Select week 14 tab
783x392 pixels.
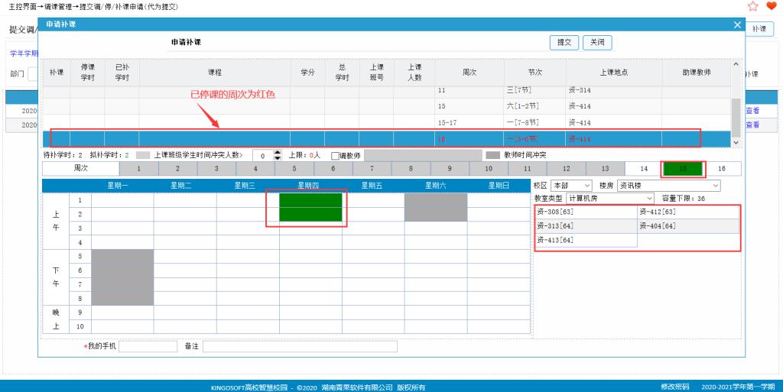pyautogui.click(x=644, y=168)
